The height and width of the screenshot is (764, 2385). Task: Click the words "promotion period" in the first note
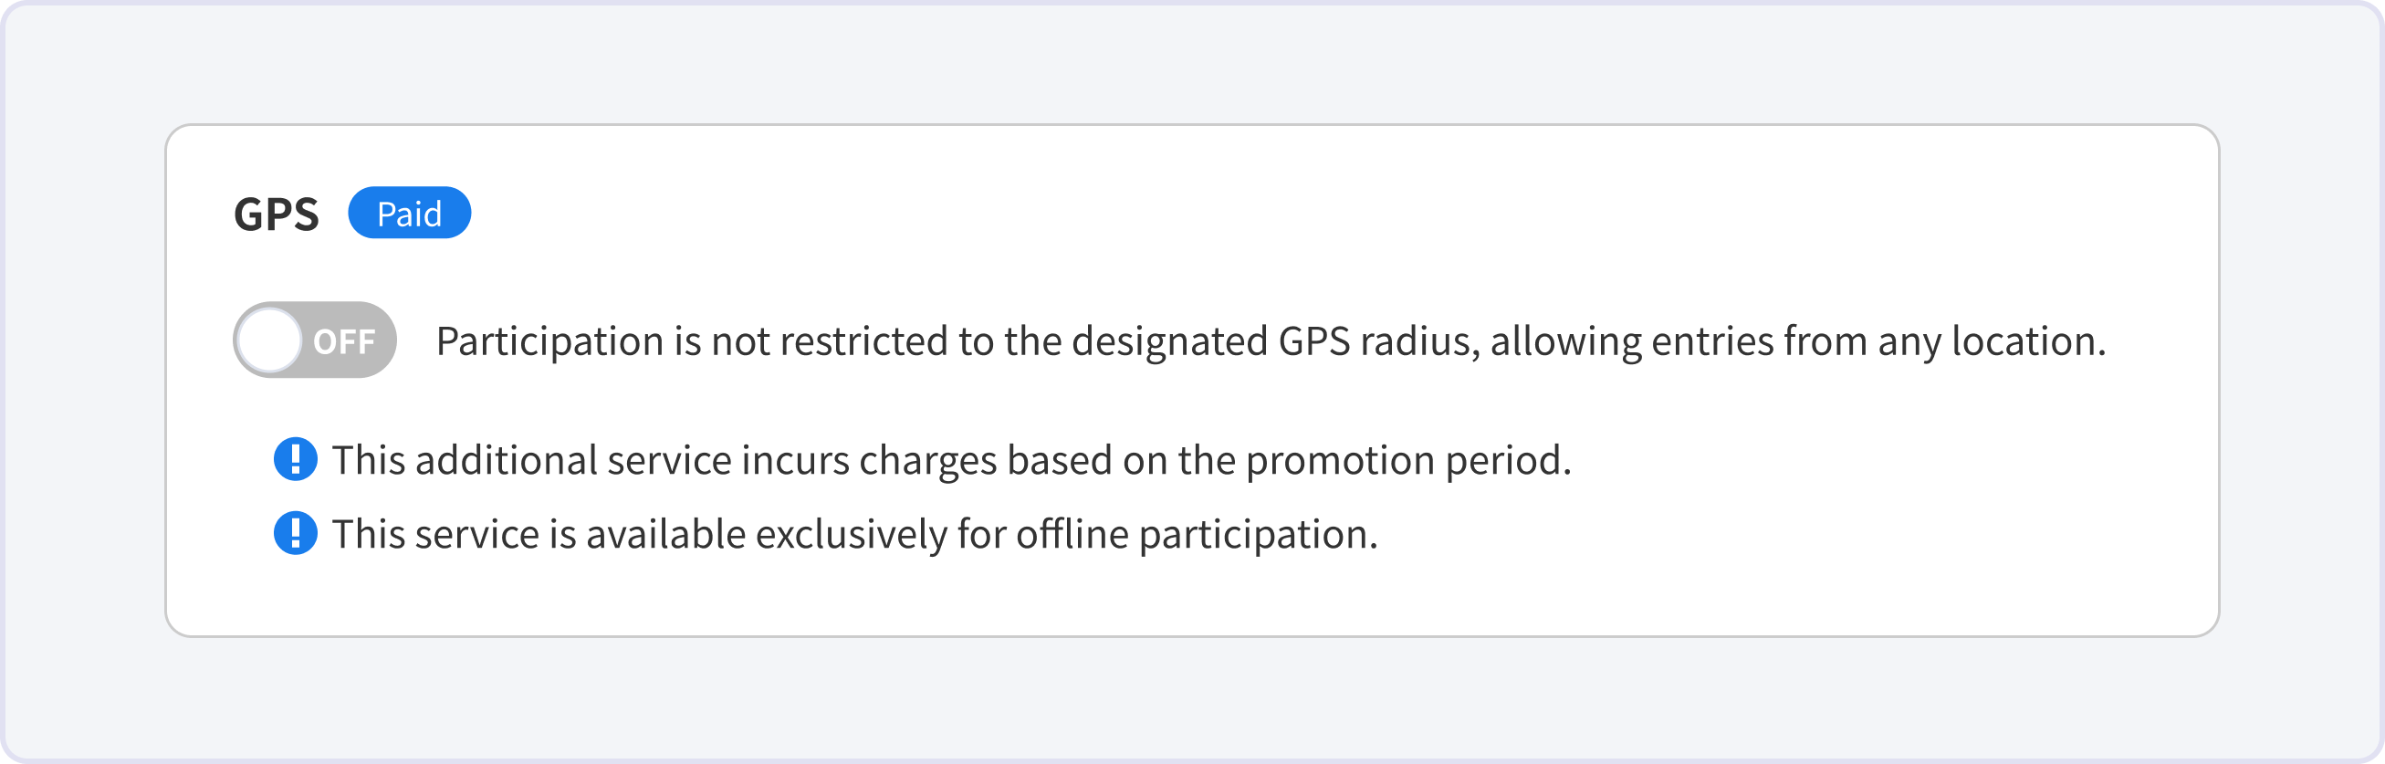1407,460
